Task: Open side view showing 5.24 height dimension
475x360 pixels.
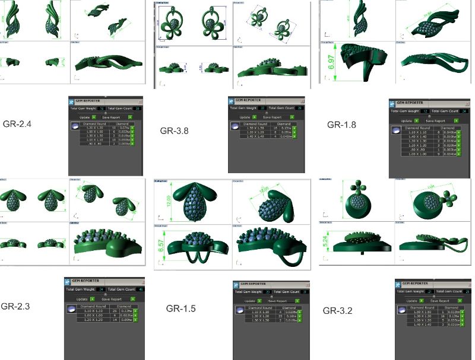Action: point(357,243)
